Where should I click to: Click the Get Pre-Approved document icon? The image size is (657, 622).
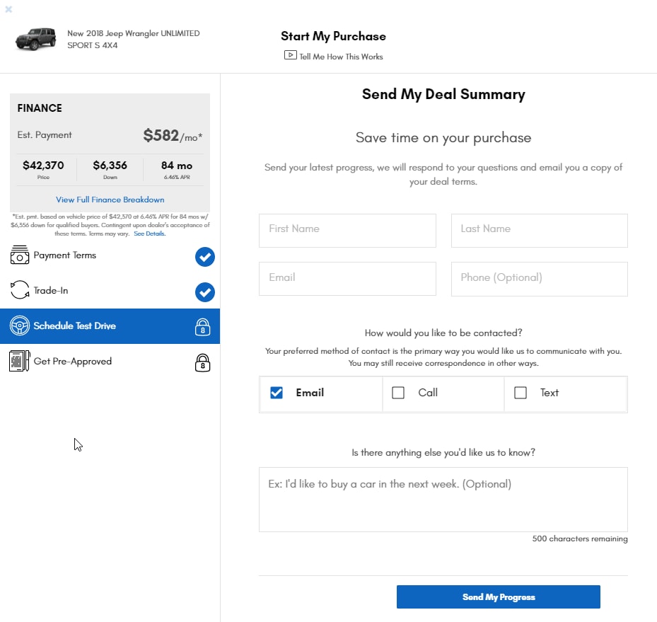tap(20, 361)
